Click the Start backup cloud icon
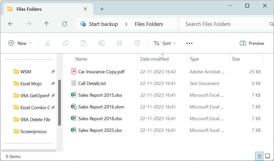 coord(83,24)
